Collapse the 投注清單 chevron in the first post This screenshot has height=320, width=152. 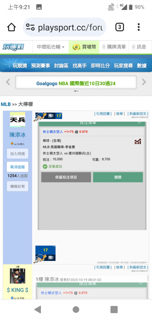click(139, 123)
